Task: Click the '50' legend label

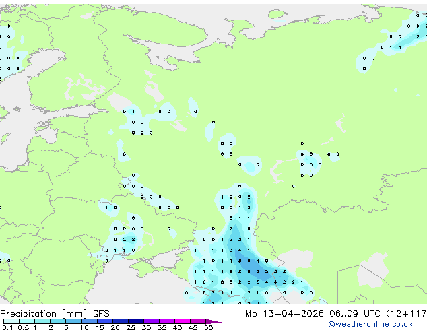Action: click(x=208, y=327)
